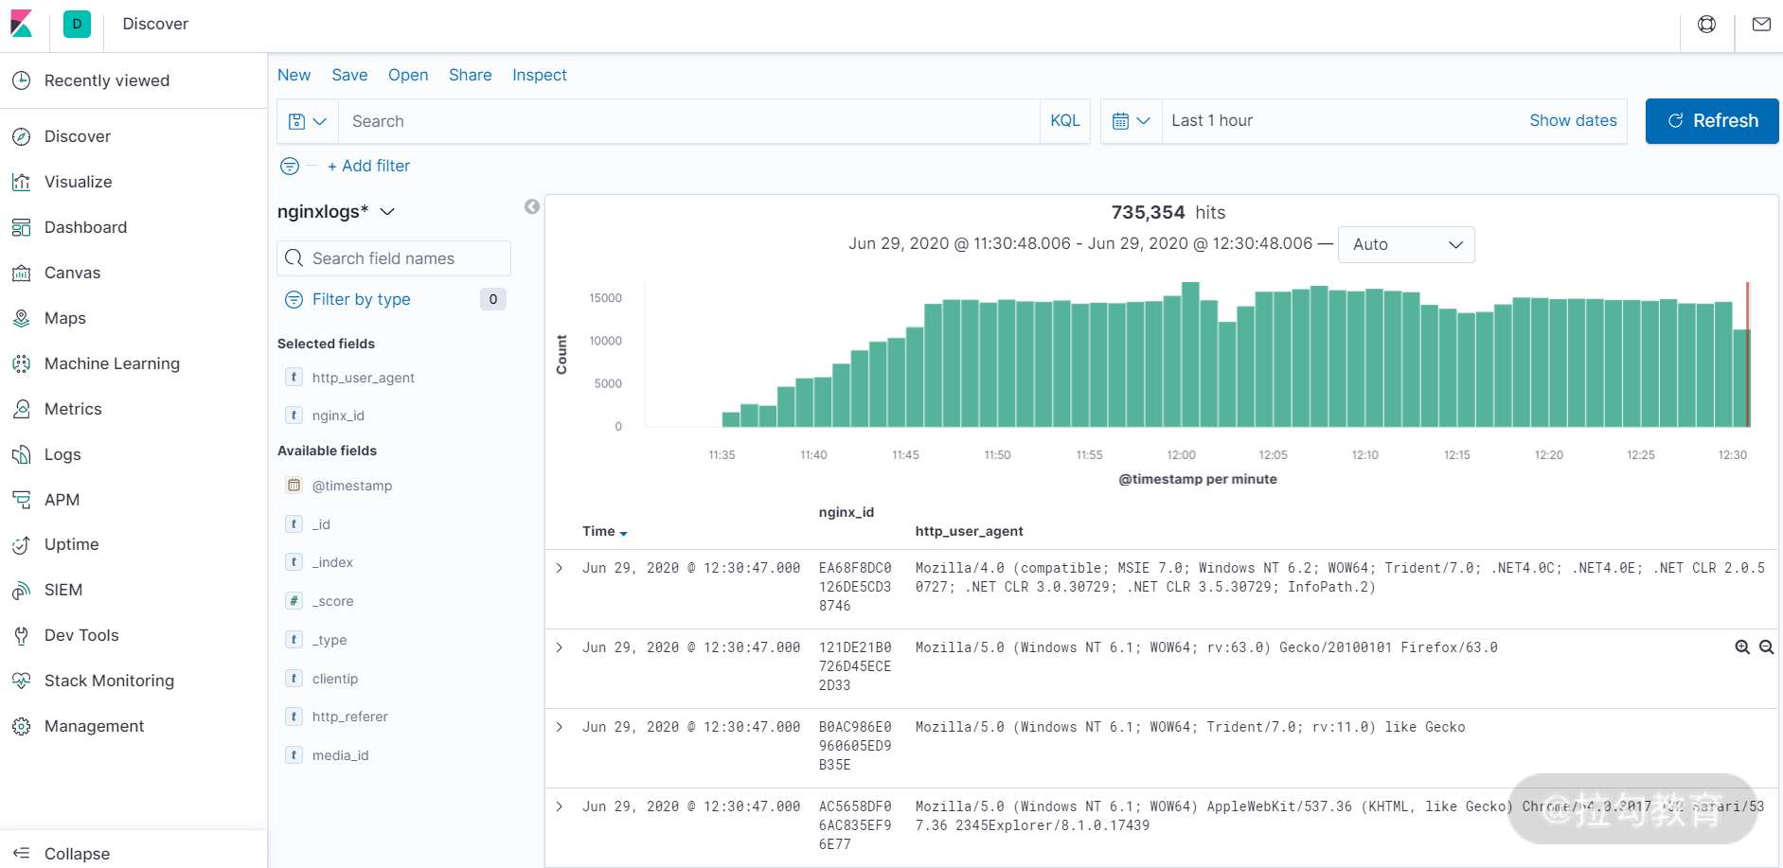Focus the Search field names box
This screenshot has height=868, width=1783.
tap(394, 258)
